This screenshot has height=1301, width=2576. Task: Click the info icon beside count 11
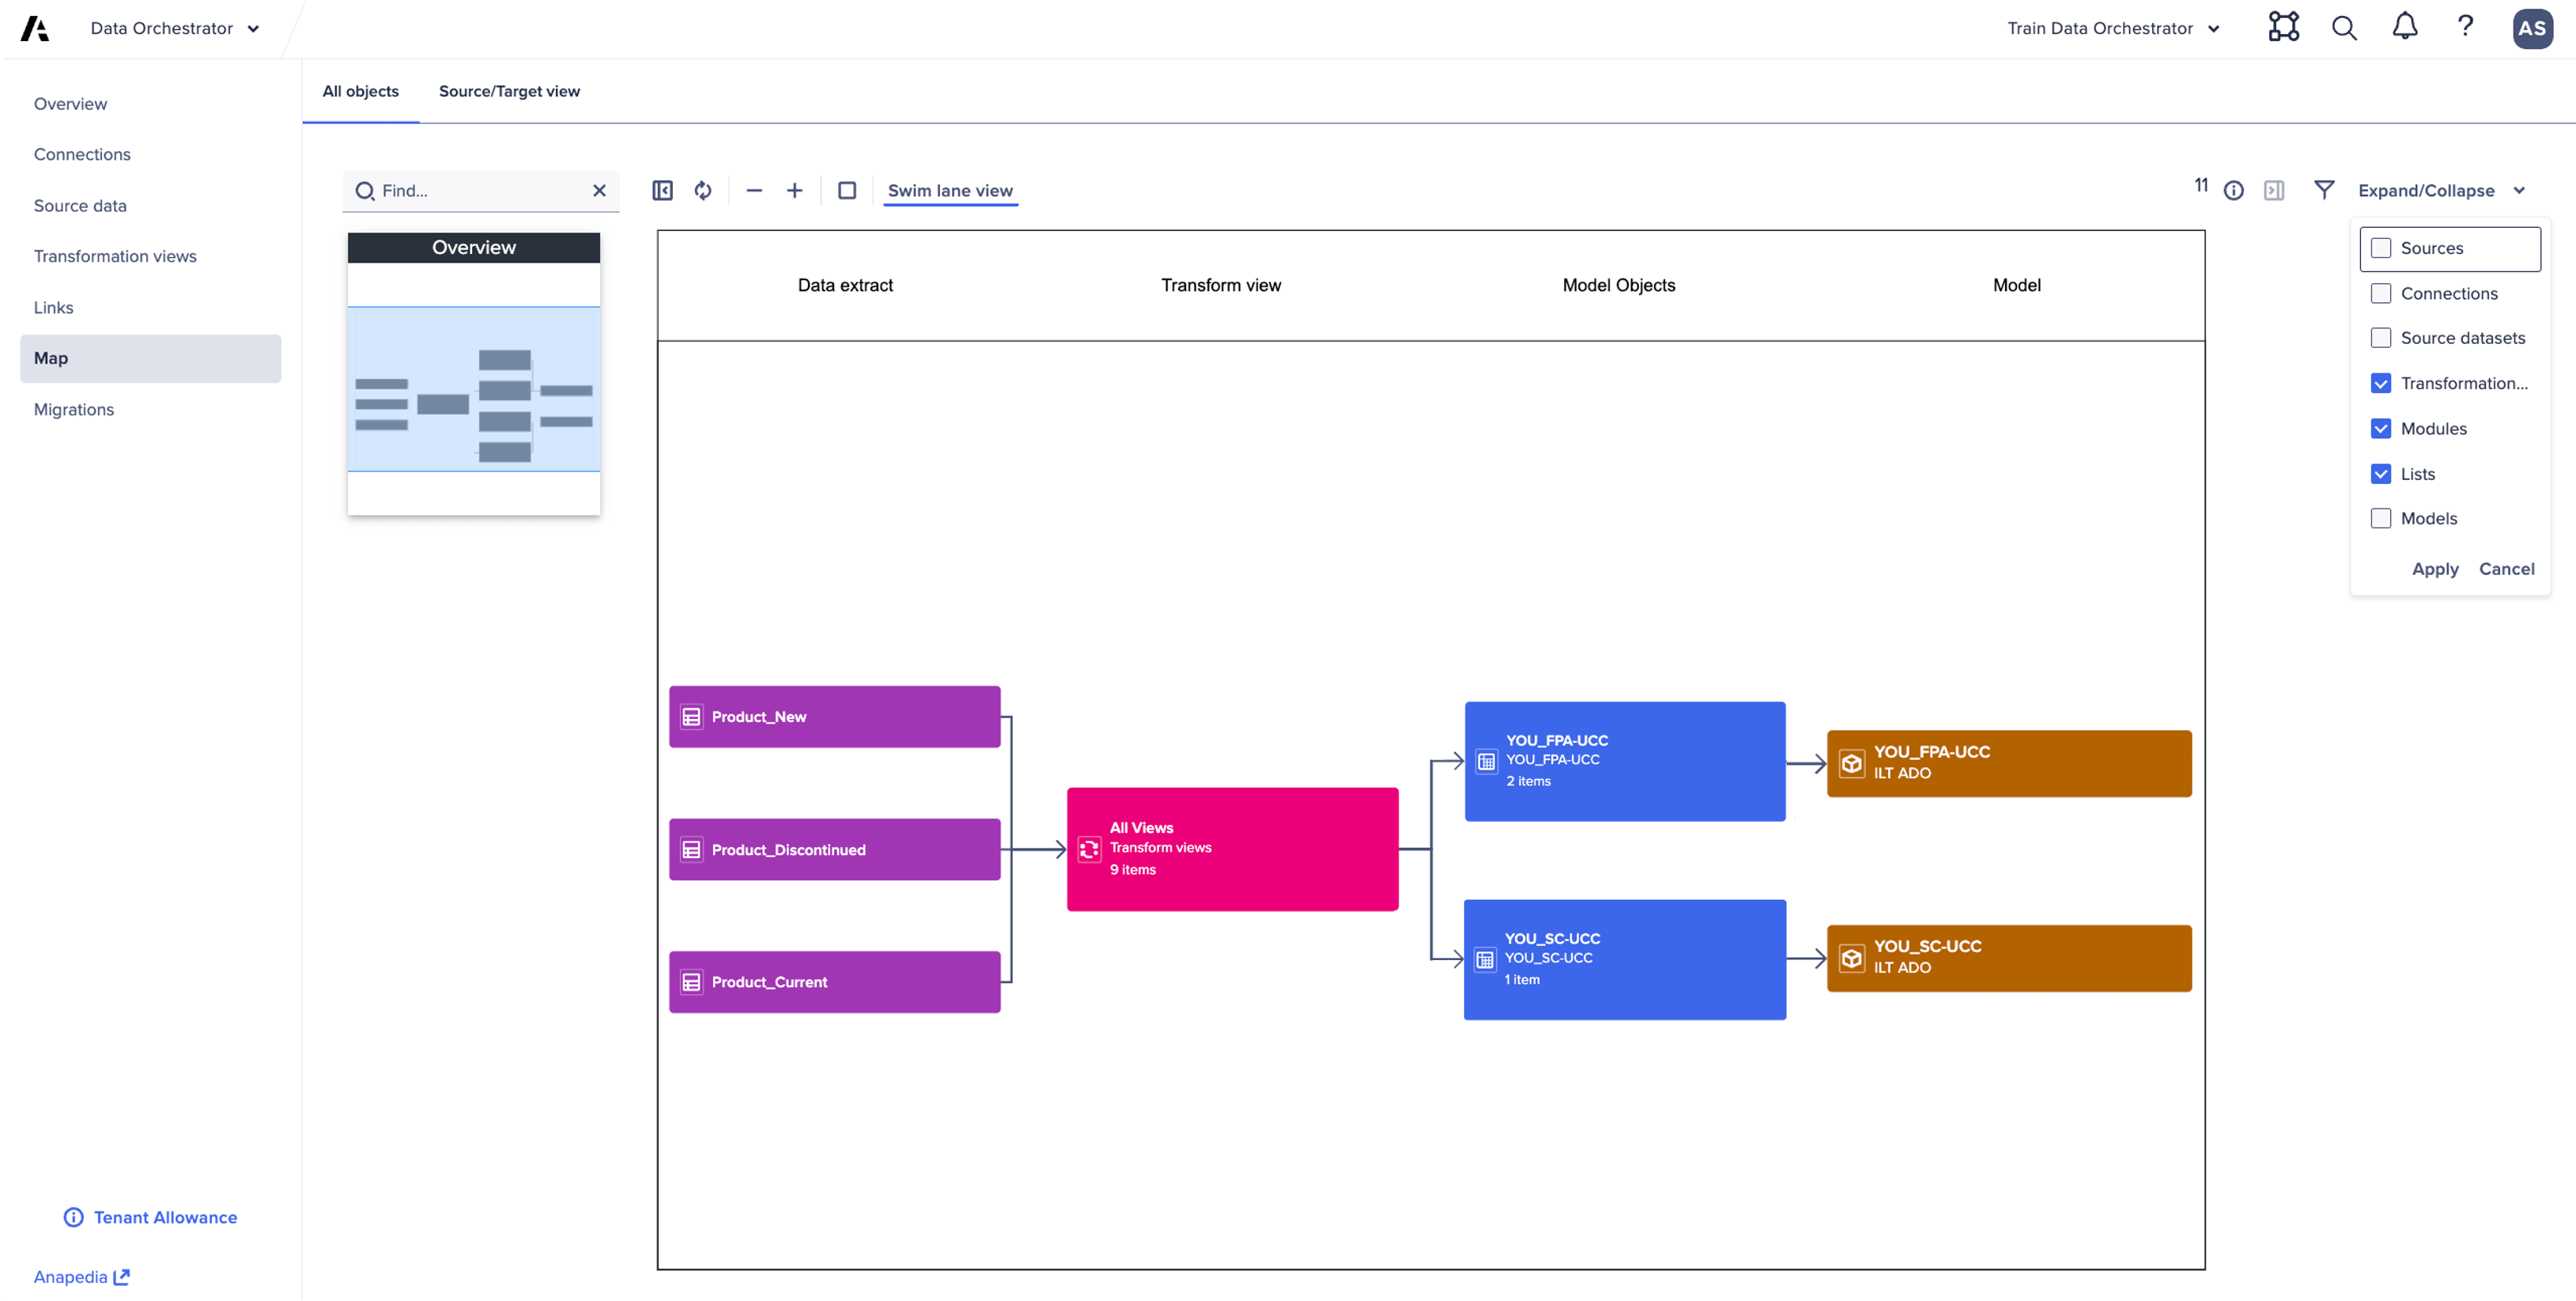(x=2233, y=190)
